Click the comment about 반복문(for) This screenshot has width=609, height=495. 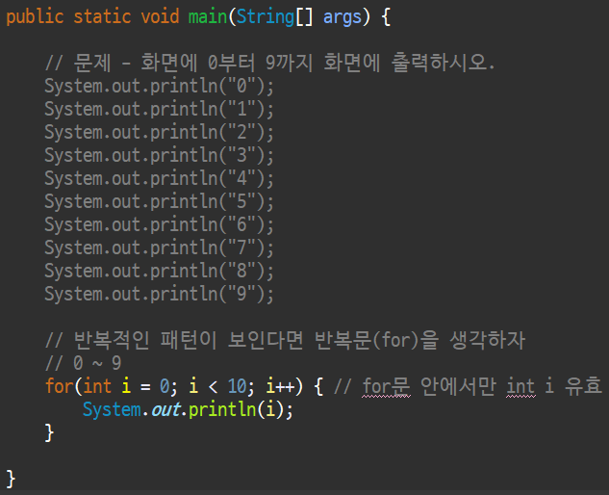pos(285,340)
